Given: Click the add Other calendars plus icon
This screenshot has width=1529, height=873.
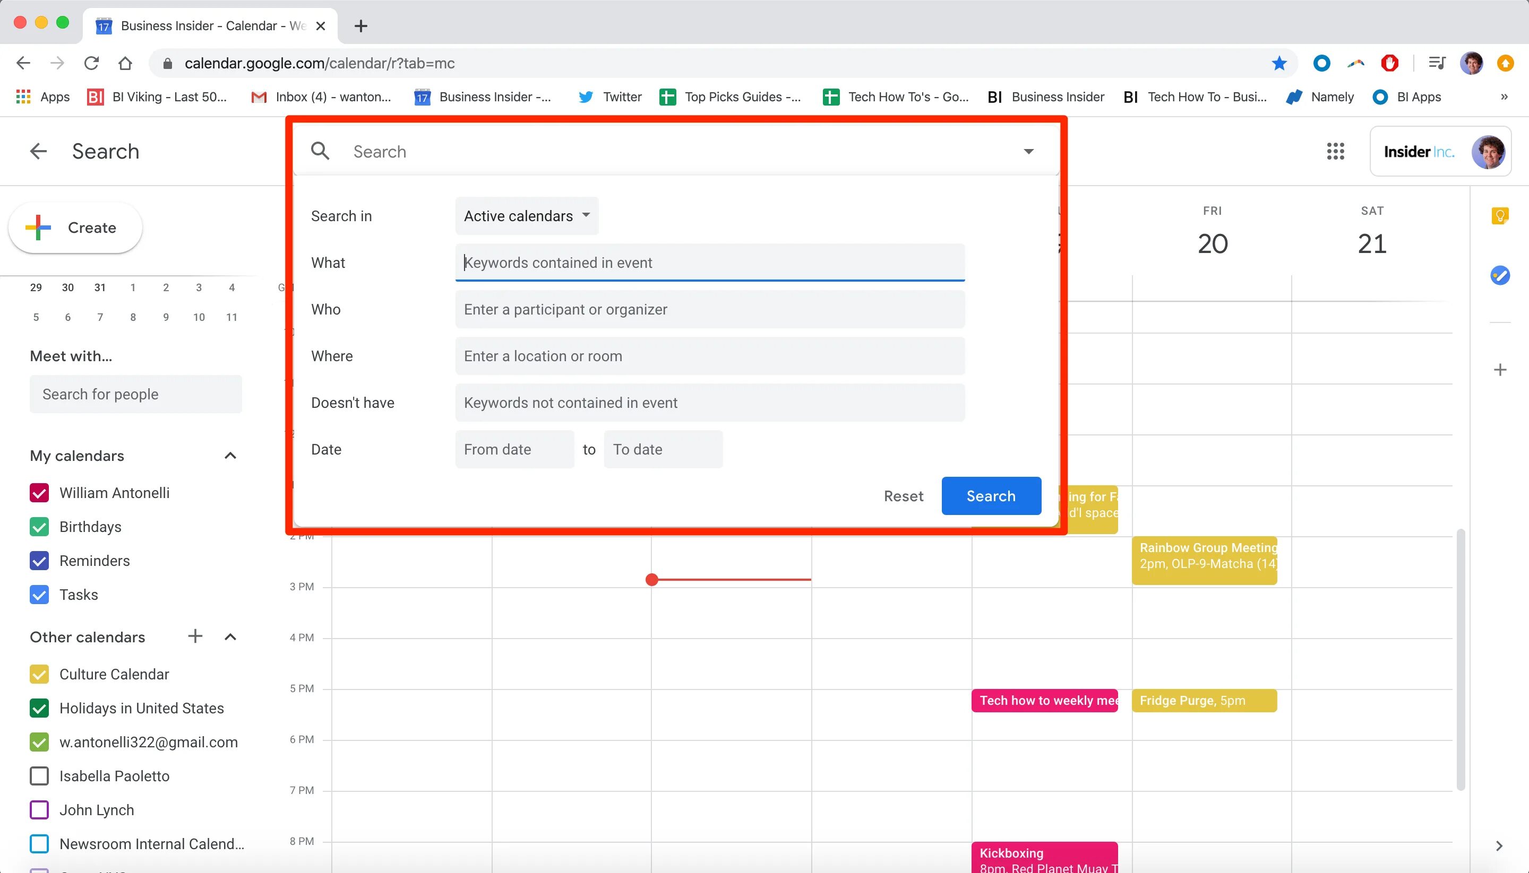Looking at the screenshot, I should [x=195, y=637].
